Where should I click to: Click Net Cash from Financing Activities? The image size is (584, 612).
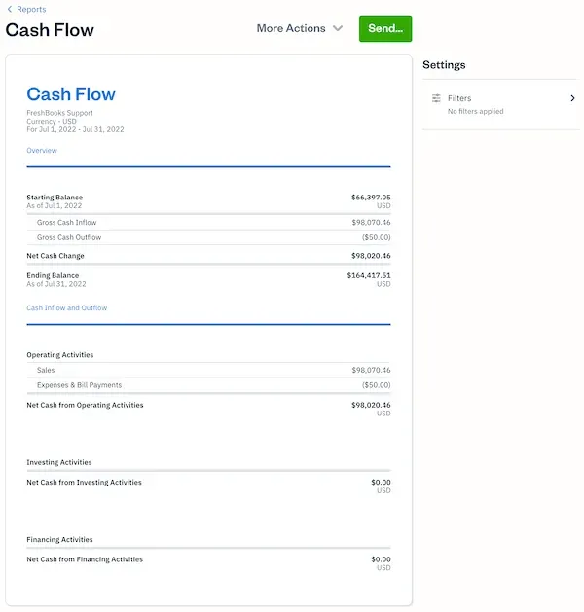click(x=85, y=559)
